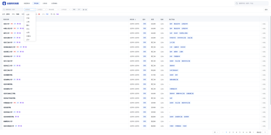Select 重庆 from province list

(30, 25)
